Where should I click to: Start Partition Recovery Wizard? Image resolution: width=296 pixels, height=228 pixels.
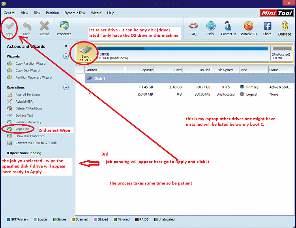pos(34,77)
